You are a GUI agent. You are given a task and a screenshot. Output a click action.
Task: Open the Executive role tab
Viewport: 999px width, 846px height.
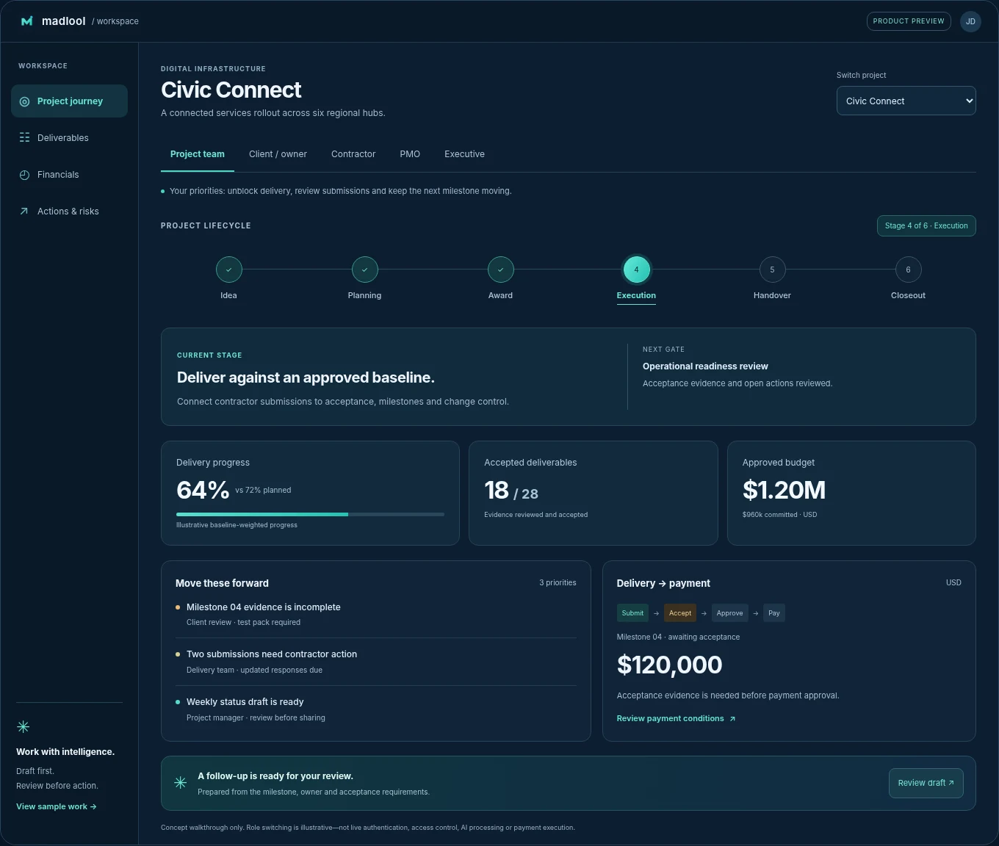(x=464, y=154)
